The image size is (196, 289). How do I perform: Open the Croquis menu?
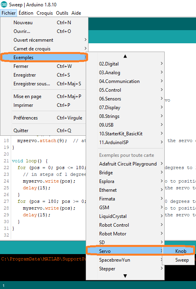[44, 13]
